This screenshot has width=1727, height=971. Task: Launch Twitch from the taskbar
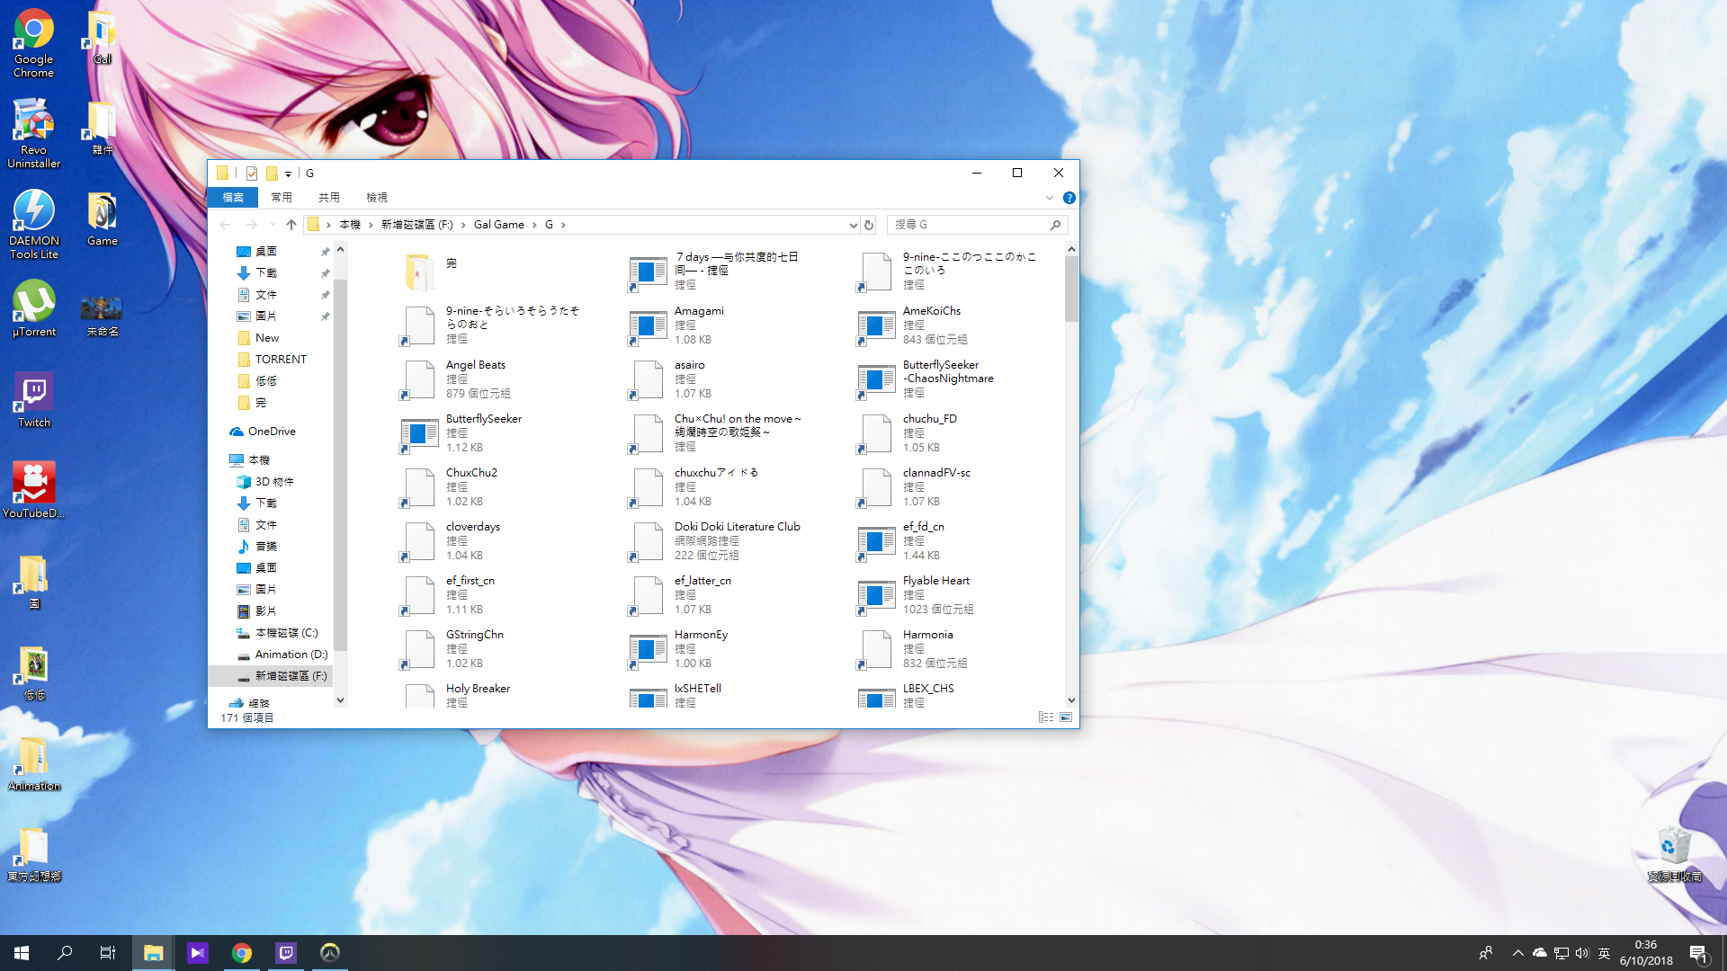pos(286,953)
